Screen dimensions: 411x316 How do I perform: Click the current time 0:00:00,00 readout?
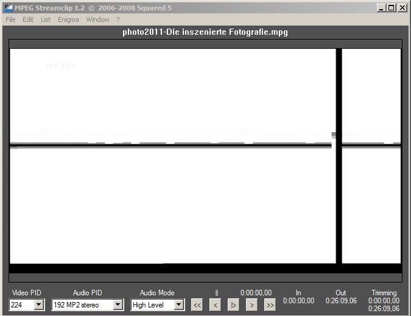click(256, 293)
